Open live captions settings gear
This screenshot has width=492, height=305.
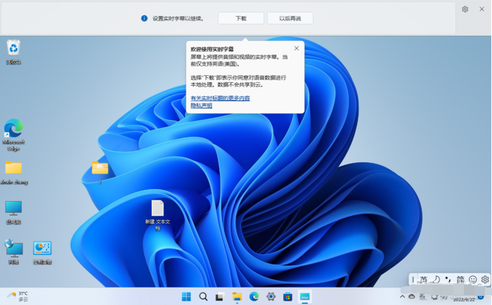point(465,9)
